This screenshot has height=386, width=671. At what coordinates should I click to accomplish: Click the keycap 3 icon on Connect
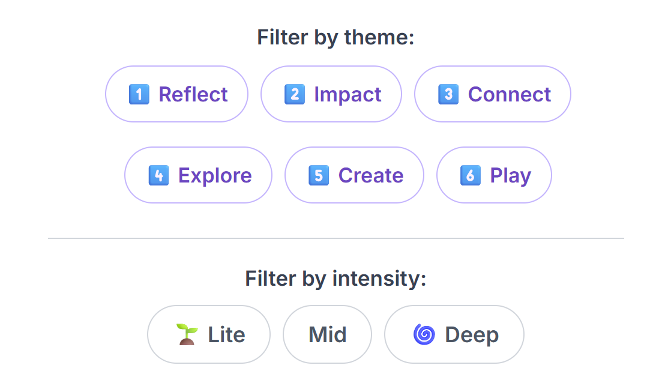448,94
